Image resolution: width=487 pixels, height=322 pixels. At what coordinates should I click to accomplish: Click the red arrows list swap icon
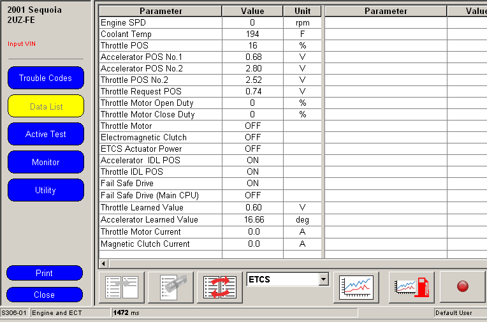click(220, 286)
